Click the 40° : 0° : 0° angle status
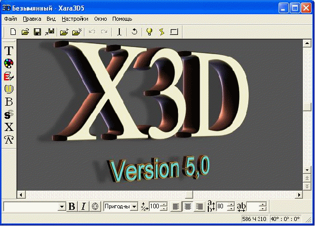This screenshot has height=226, width=315. (285, 219)
